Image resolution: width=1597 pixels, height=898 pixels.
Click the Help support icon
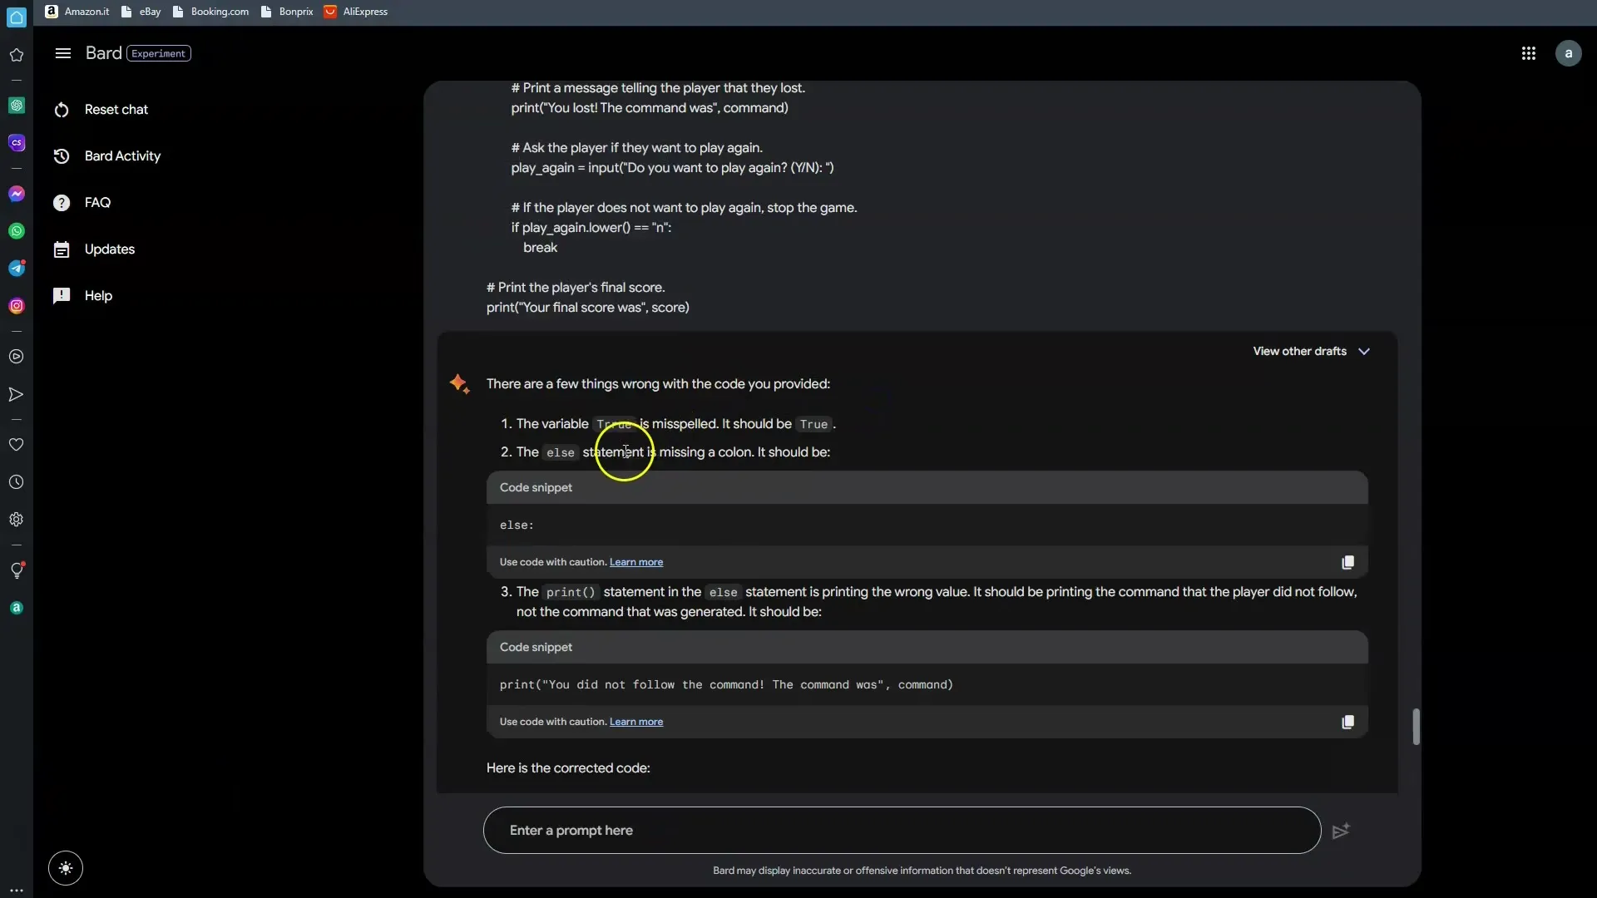coord(62,296)
